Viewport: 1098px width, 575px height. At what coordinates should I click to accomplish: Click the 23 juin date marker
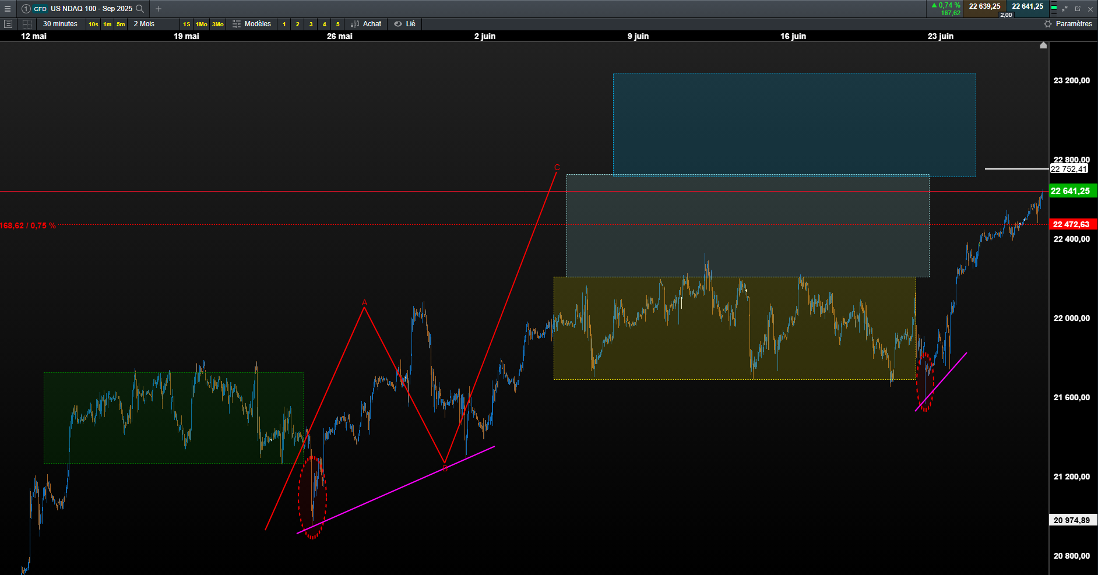(941, 36)
